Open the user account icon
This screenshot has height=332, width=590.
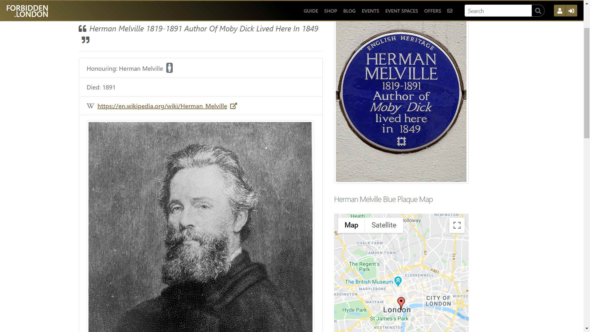(x=560, y=11)
